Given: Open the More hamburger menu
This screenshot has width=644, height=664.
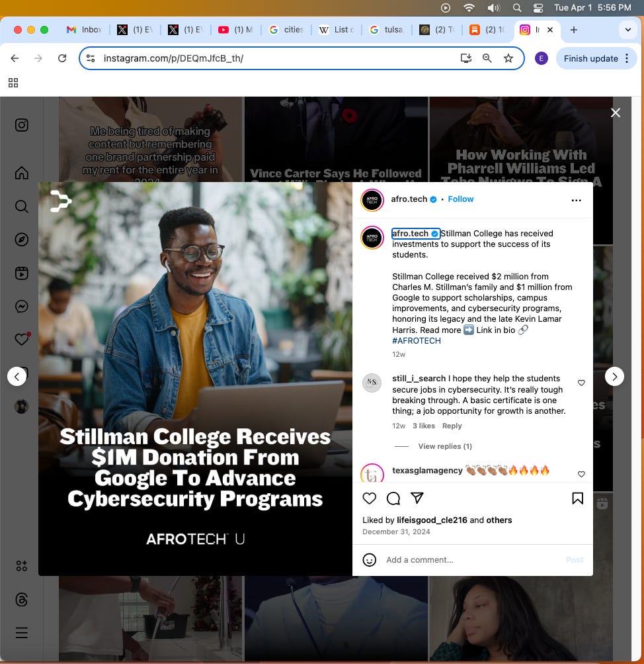Looking at the screenshot, I should coord(22,633).
